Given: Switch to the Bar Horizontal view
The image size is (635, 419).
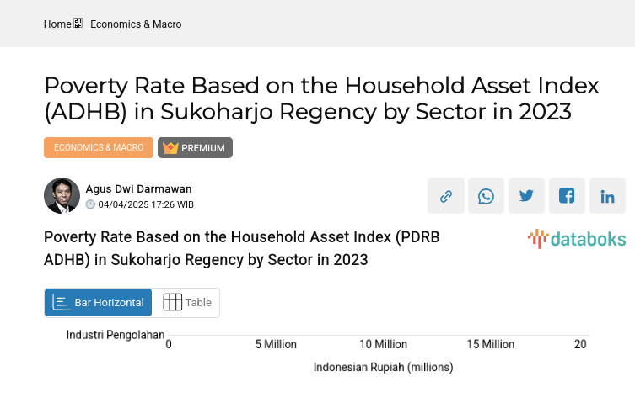Looking at the screenshot, I should tap(99, 303).
